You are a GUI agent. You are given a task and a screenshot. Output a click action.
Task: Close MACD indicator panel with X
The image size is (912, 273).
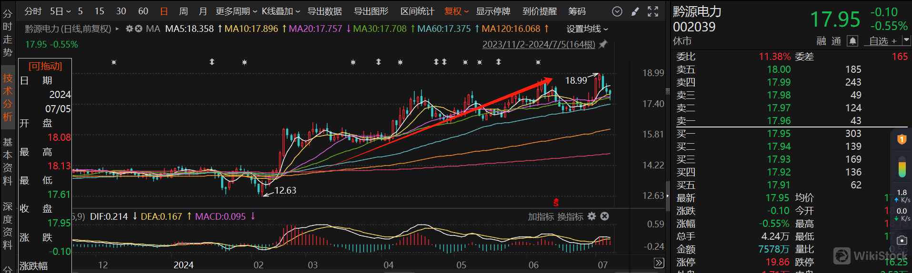(604, 216)
